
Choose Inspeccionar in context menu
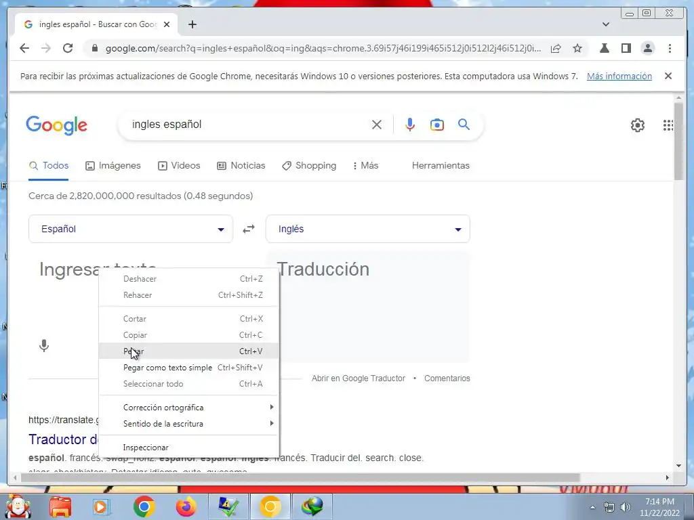[189, 448]
